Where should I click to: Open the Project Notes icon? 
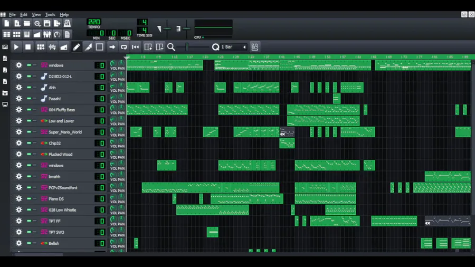point(67,34)
